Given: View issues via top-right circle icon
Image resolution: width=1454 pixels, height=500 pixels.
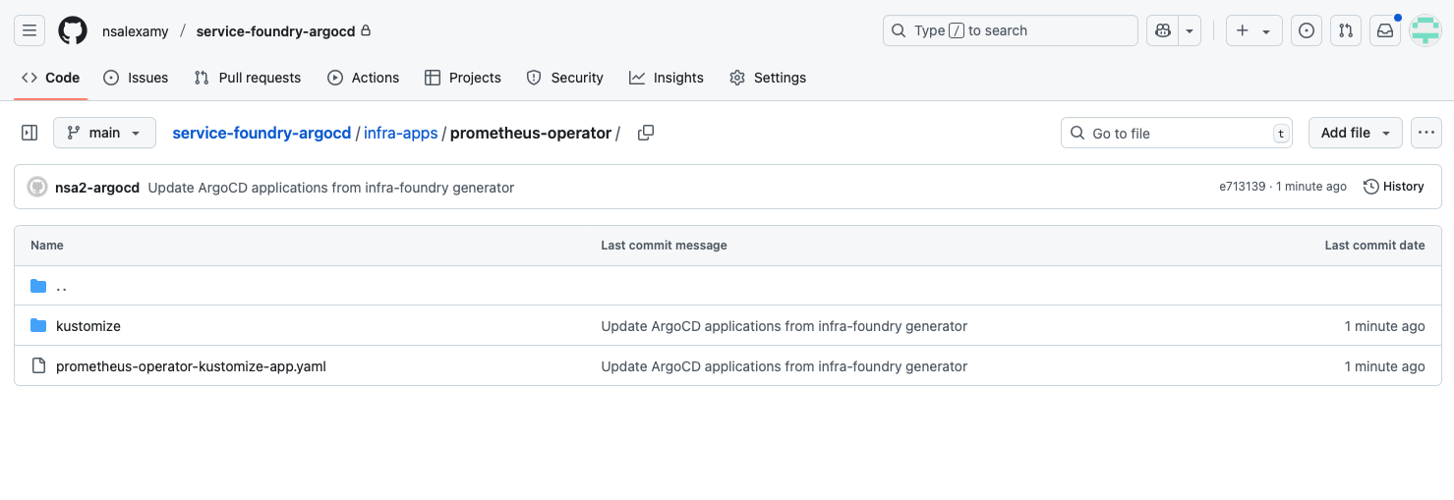Looking at the screenshot, I should [x=1307, y=30].
